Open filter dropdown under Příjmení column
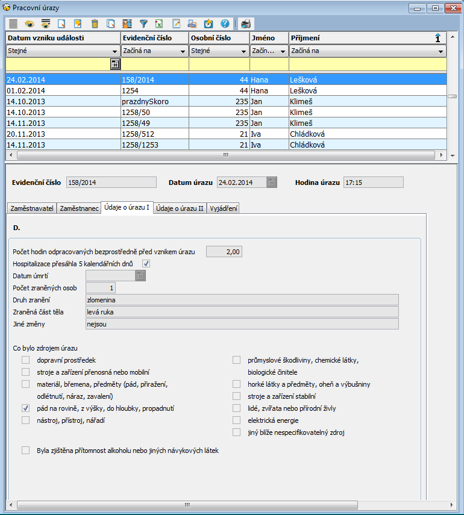This screenshot has width=464, height=515. point(440,52)
